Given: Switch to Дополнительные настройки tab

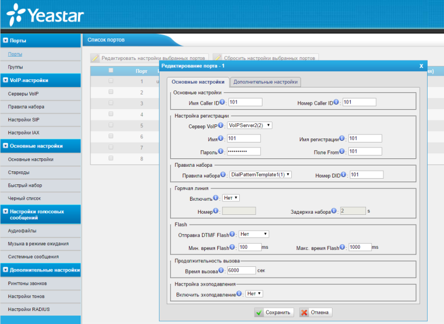Looking at the screenshot, I should pos(265,82).
